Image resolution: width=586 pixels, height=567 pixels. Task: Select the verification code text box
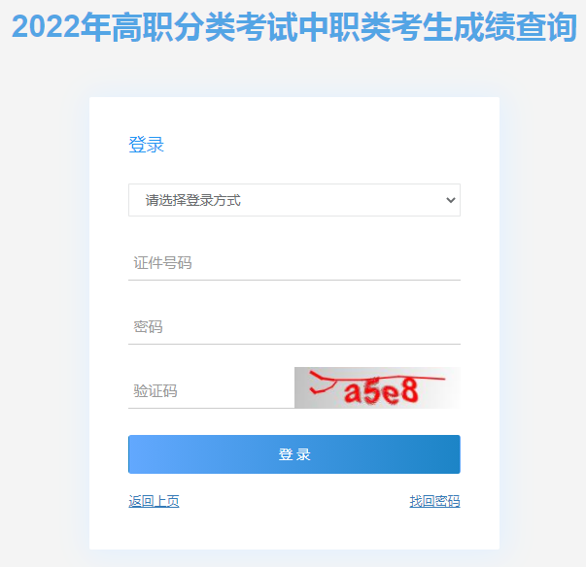[211, 391]
